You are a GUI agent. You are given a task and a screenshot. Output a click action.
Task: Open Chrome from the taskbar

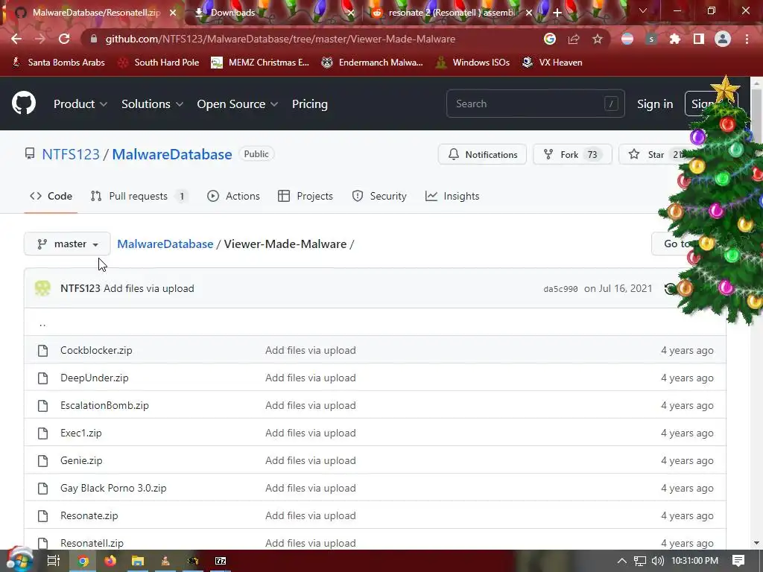83,561
